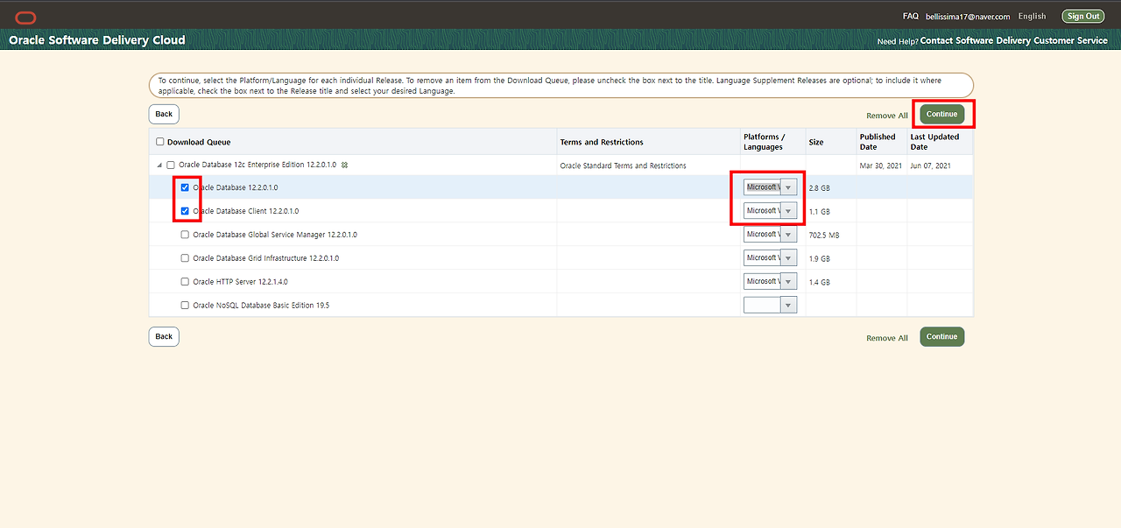Click the 1.4 GB size value
The image size is (1121, 528).
[x=819, y=283]
